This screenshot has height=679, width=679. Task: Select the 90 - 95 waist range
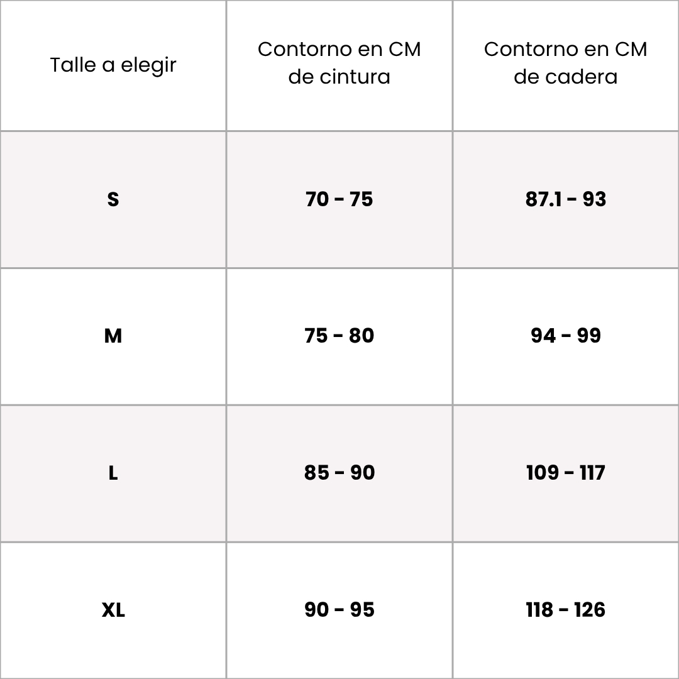pos(339,610)
